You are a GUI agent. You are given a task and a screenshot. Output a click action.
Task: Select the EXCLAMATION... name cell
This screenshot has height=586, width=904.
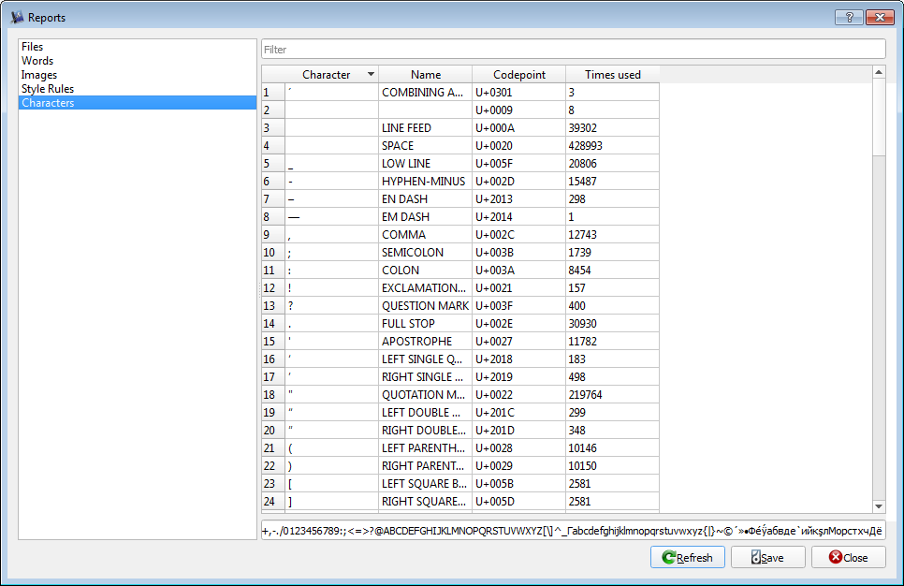pos(426,287)
